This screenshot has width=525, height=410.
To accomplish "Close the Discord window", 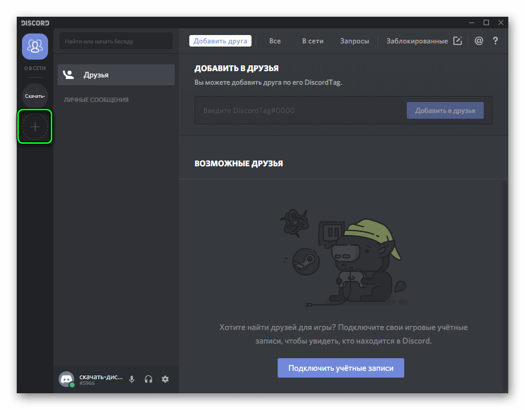I will point(501,22).
